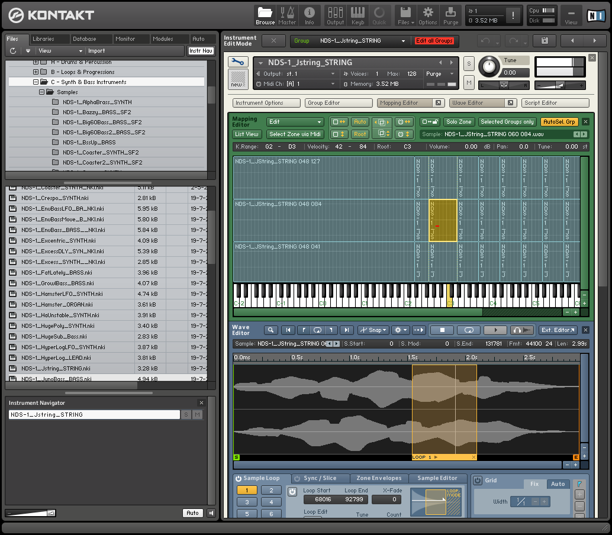The image size is (612, 535).
Task: Toggle Solo Zone in Mapping Editor
Action: [x=459, y=122]
